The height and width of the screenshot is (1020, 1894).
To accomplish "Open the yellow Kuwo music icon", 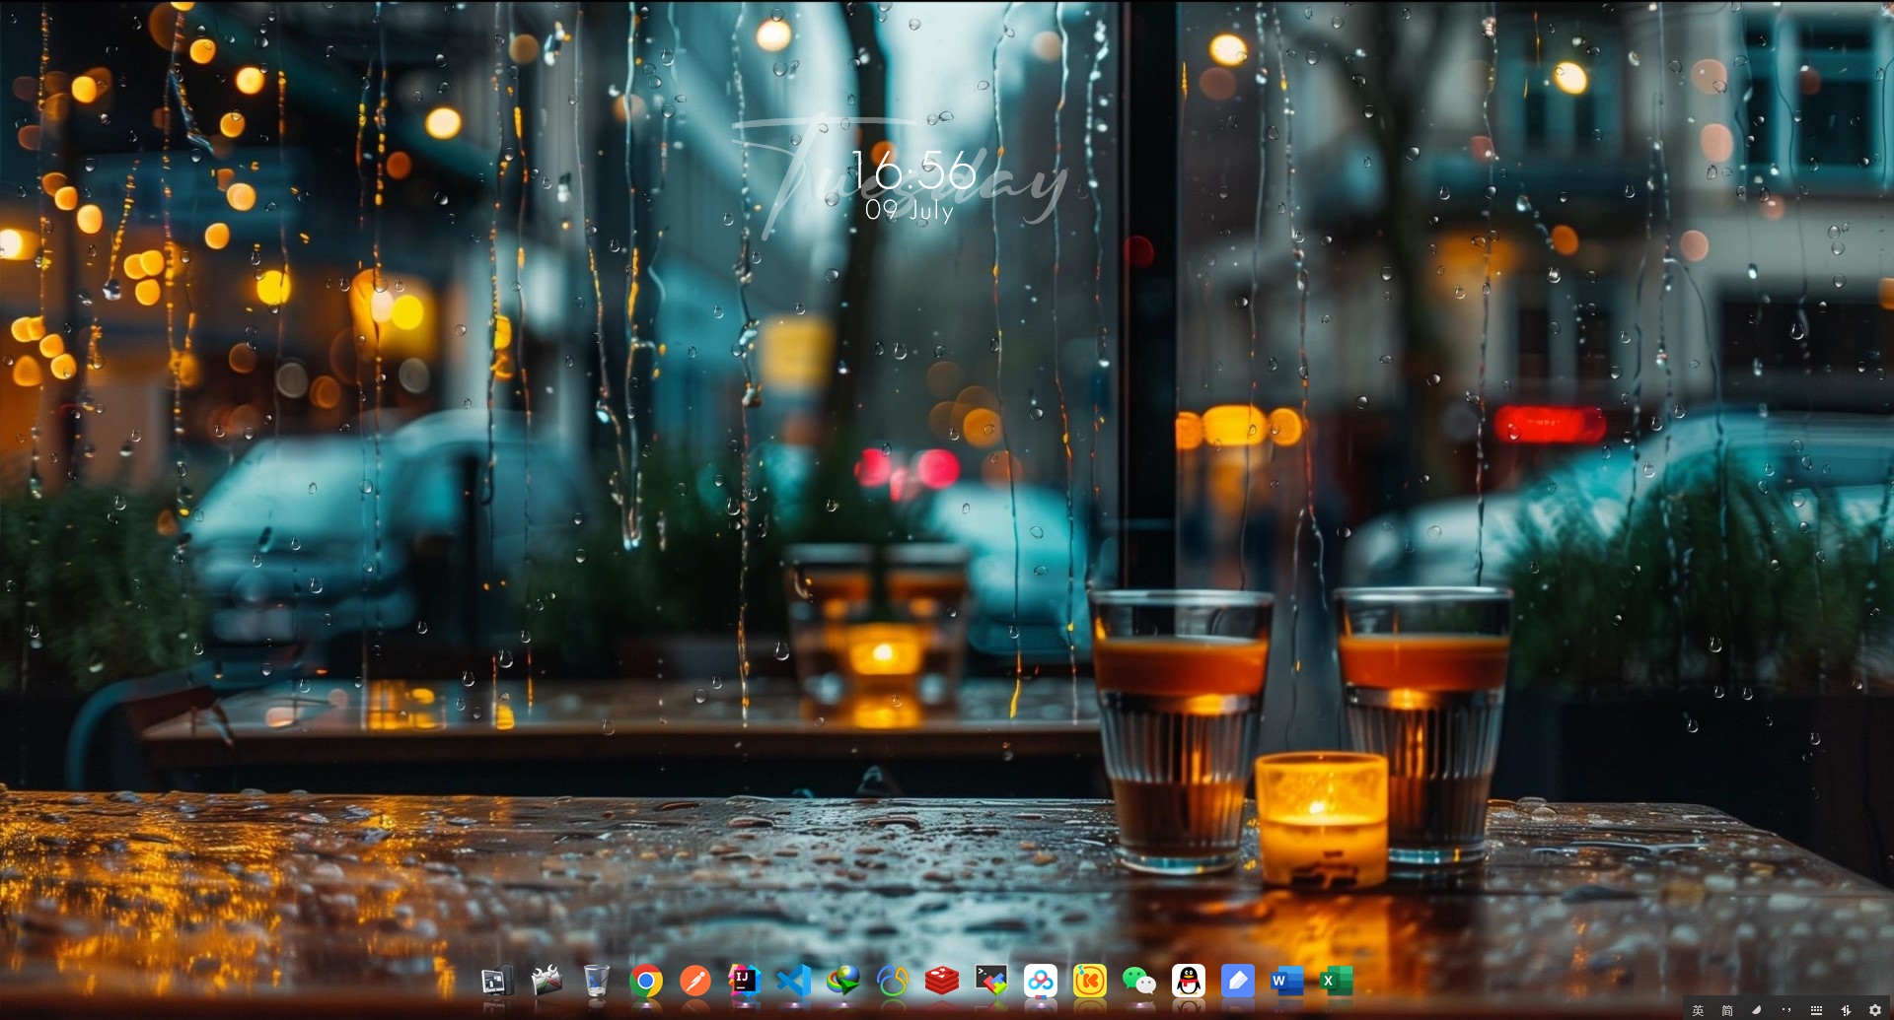I will click(1090, 981).
